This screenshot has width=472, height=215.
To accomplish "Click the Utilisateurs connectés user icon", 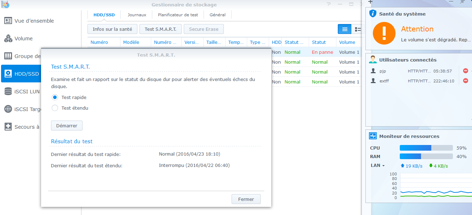I will click(373, 59).
